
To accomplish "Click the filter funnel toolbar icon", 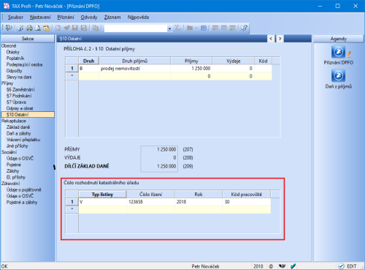I will 178,28.
